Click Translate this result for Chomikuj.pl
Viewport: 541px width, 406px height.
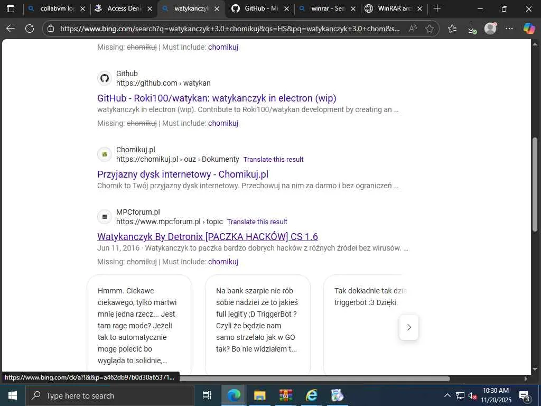pos(273,160)
